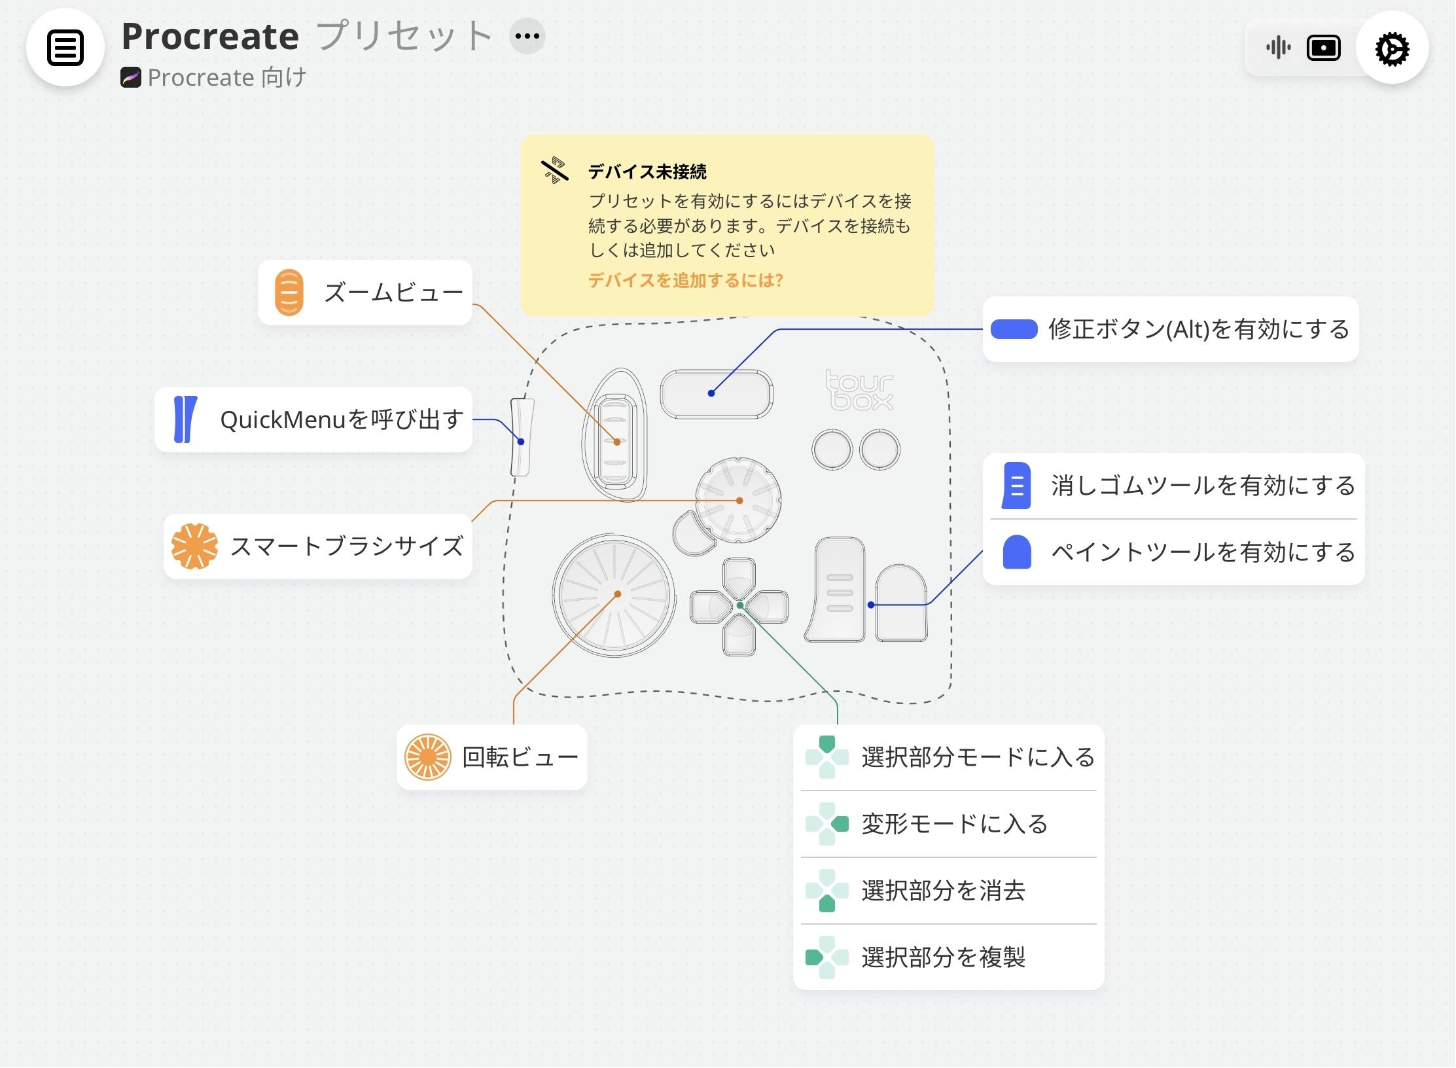
Task: Click the screen display icon in top bar
Action: [x=1323, y=48]
